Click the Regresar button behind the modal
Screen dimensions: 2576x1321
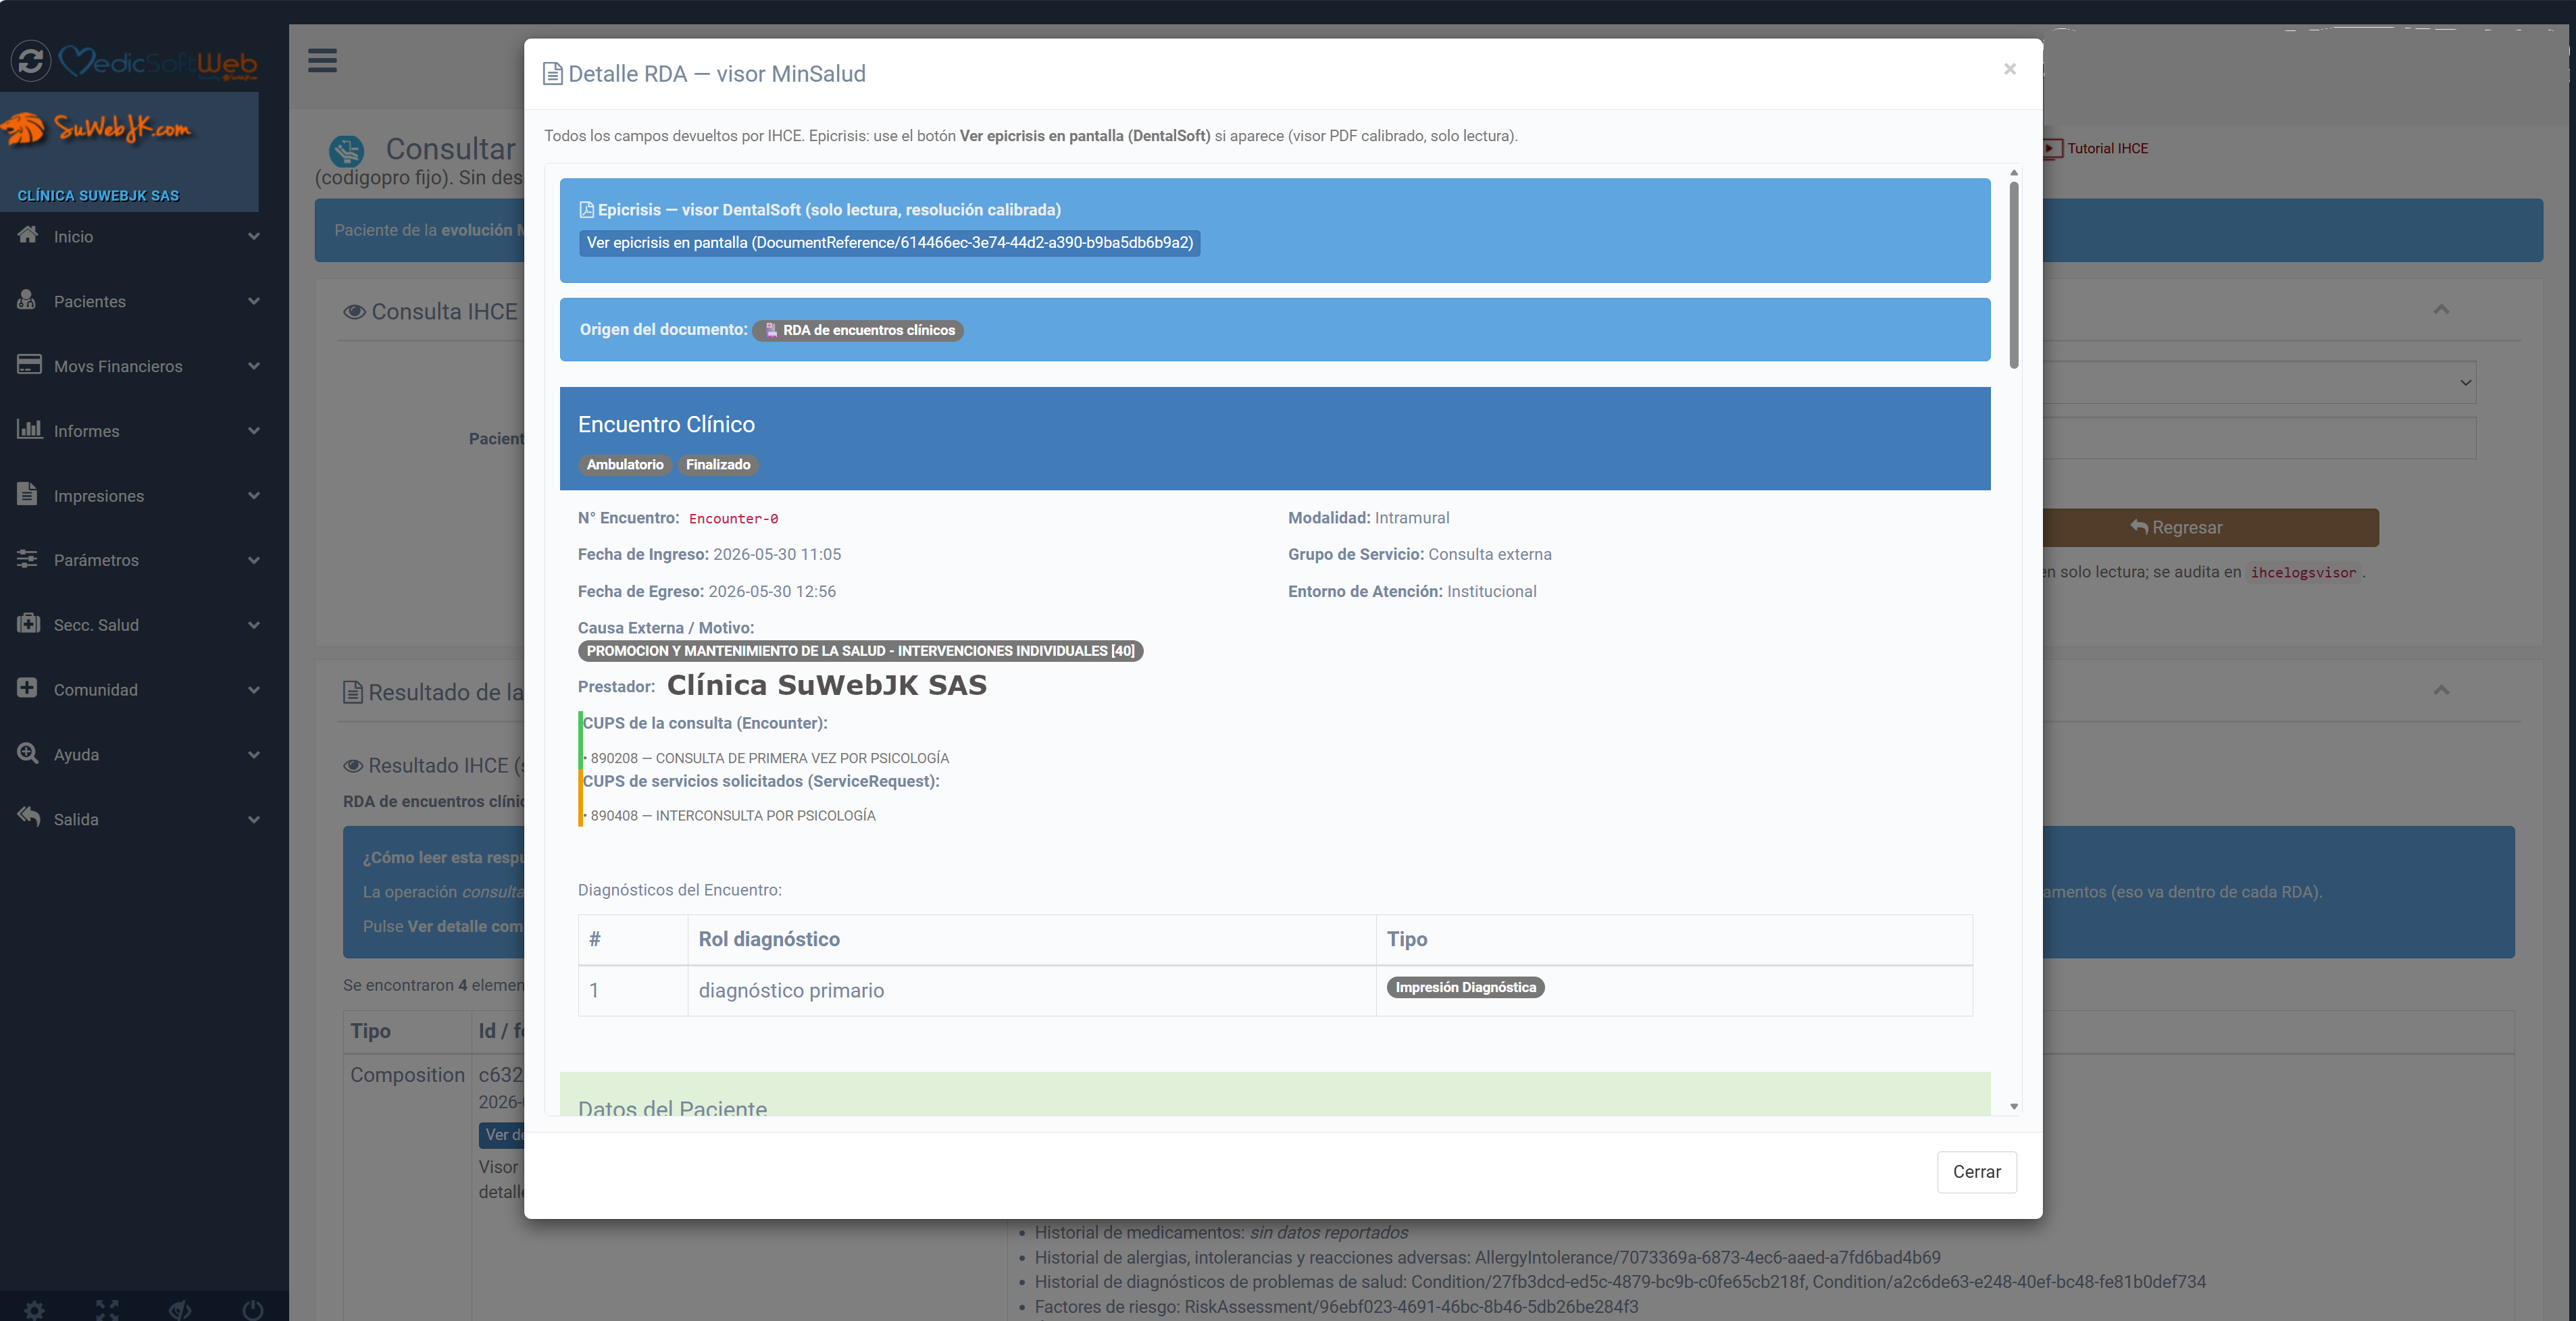click(2210, 528)
